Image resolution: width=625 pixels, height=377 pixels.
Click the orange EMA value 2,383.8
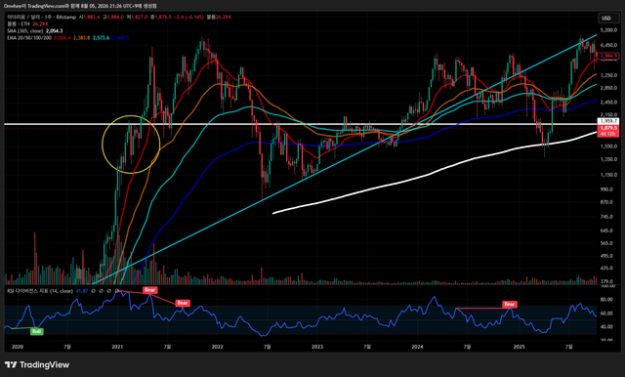(81, 37)
